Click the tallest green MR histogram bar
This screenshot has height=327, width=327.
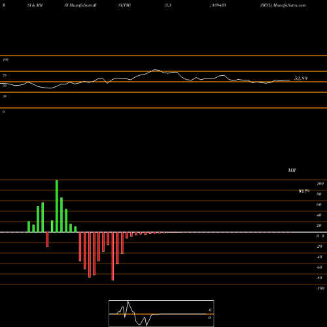pyautogui.click(x=57, y=206)
